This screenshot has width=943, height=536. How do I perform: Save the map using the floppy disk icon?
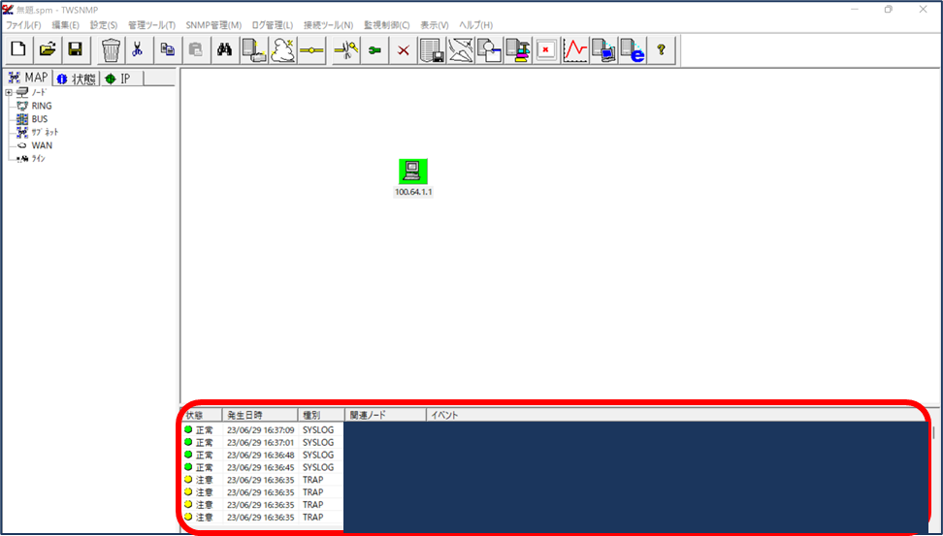point(75,49)
